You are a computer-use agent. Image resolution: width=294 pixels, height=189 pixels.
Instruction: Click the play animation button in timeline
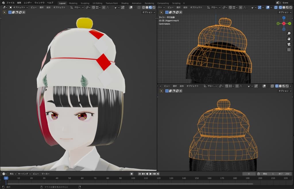(x=150, y=174)
